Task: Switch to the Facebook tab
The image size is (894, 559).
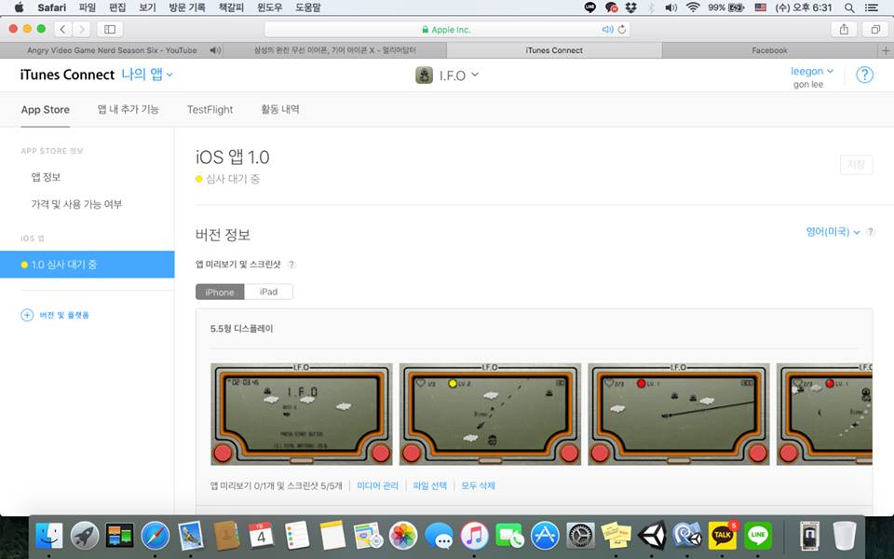Action: 770,50
